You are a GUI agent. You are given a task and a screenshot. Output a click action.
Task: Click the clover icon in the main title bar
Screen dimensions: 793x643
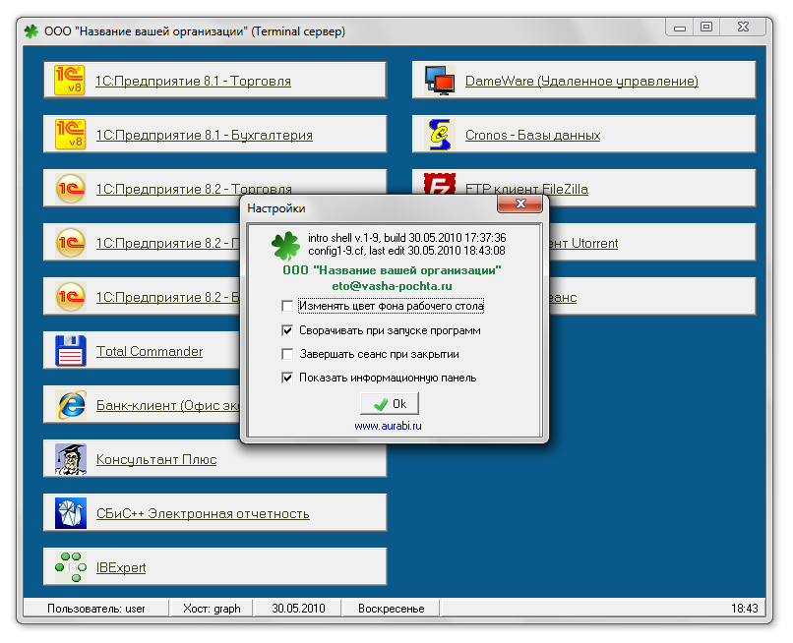[31, 31]
